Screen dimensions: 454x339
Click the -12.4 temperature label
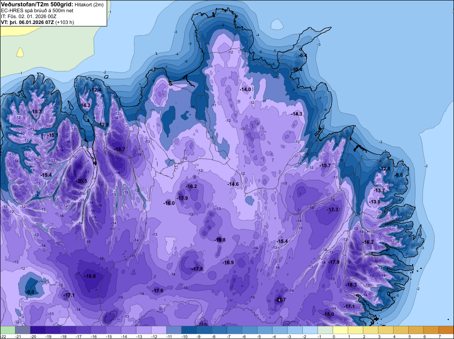[96, 90]
